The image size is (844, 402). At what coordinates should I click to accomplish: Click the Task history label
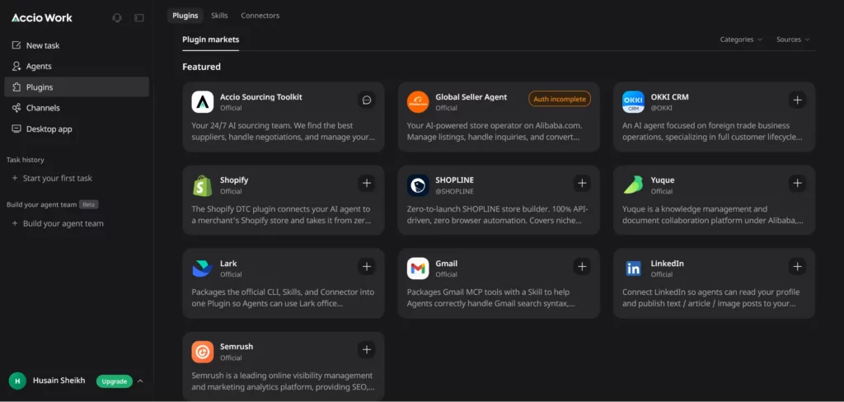pyautogui.click(x=26, y=160)
